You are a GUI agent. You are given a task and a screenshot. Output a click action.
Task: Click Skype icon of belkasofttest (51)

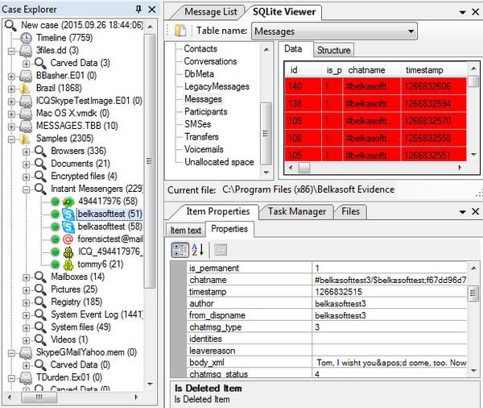[x=68, y=214]
